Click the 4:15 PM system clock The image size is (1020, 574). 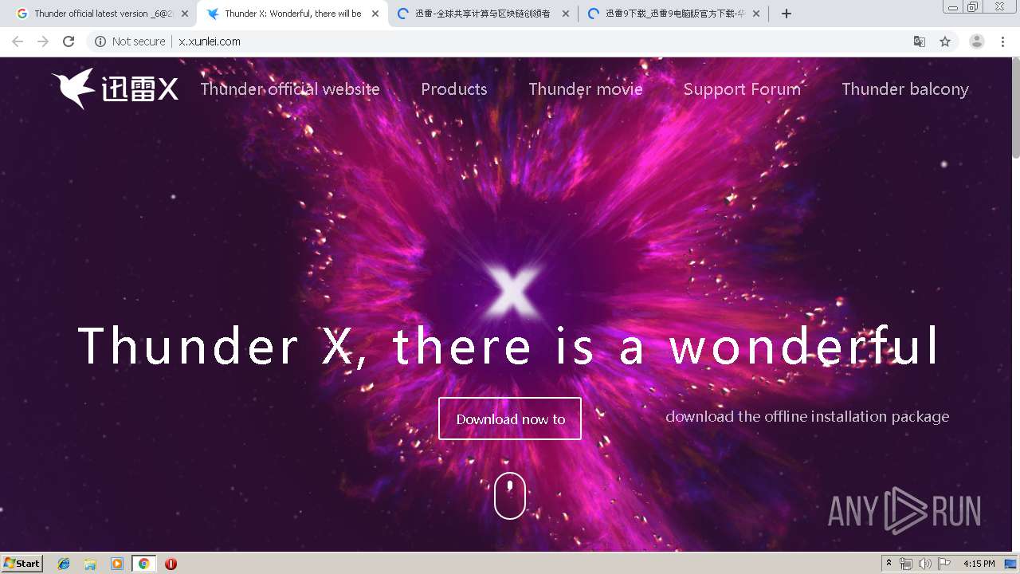(x=979, y=564)
